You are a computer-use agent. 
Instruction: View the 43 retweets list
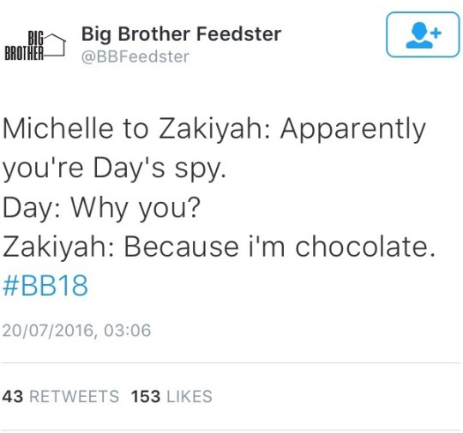(61, 396)
